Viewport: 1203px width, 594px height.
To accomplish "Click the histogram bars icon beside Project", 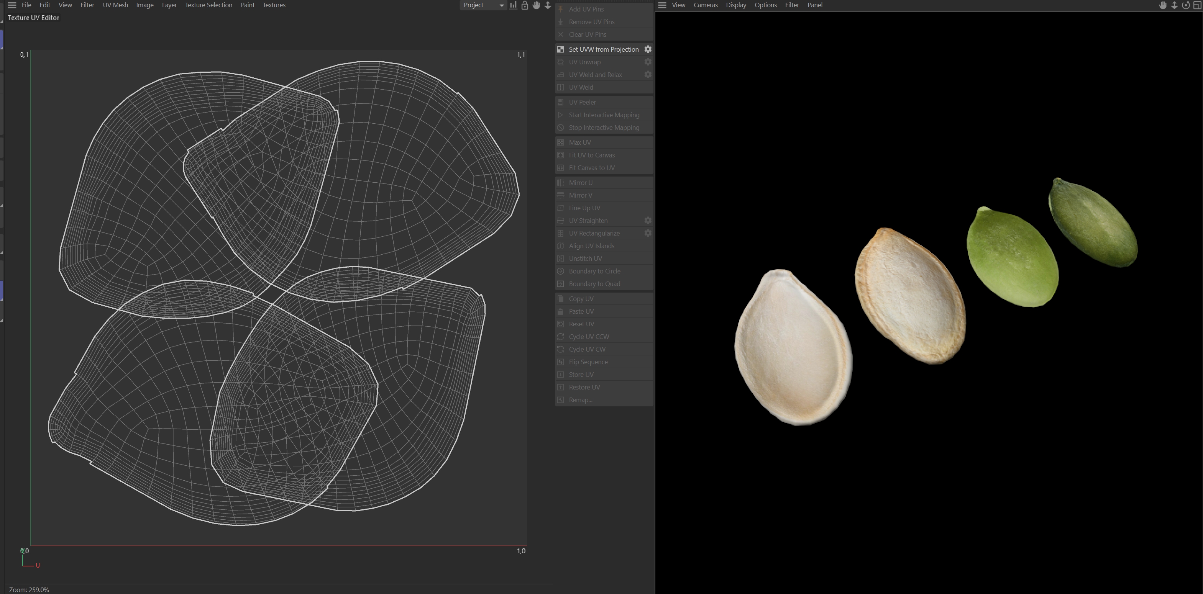I will (513, 5).
